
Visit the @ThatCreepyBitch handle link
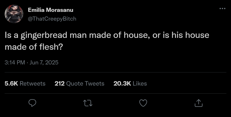[52, 19]
